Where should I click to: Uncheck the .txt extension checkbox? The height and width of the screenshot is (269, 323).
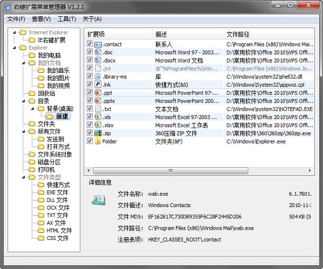point(90,109)
